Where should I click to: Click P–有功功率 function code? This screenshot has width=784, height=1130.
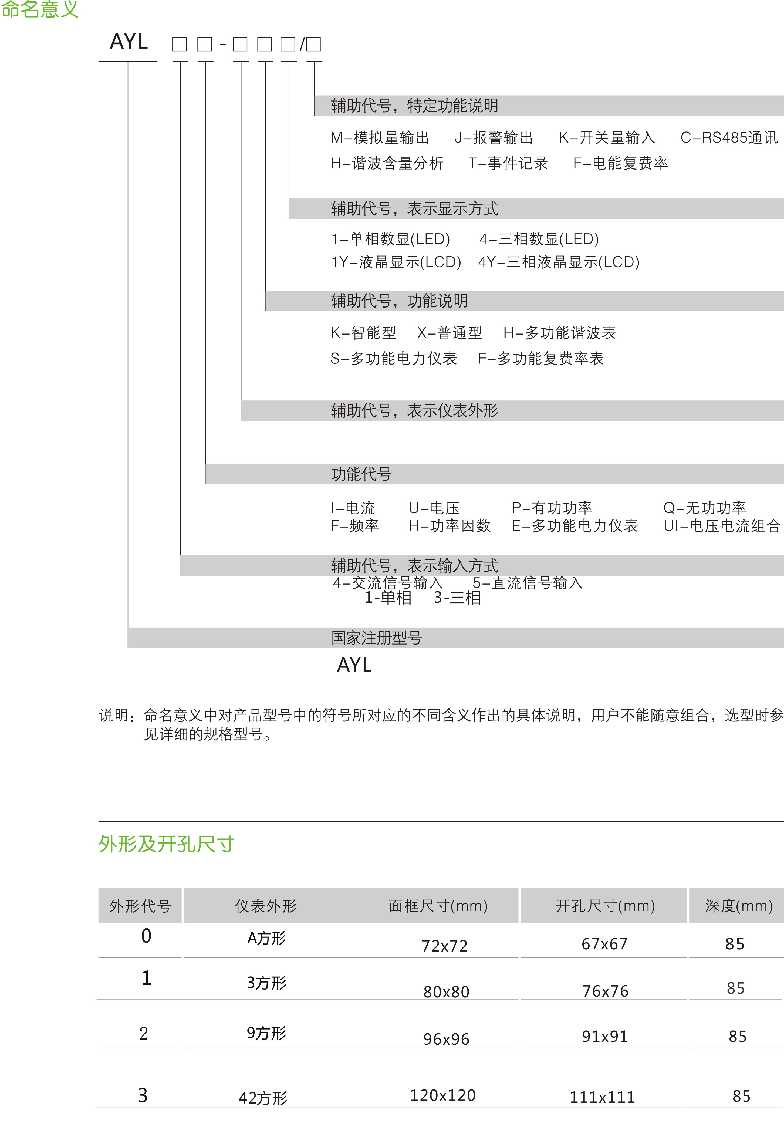pyautogui.click(x=552, y=508)
